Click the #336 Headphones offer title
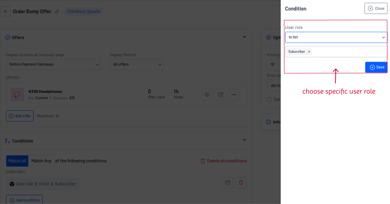The width and height of the screenshot is (390, 204). tap(45, 92)
